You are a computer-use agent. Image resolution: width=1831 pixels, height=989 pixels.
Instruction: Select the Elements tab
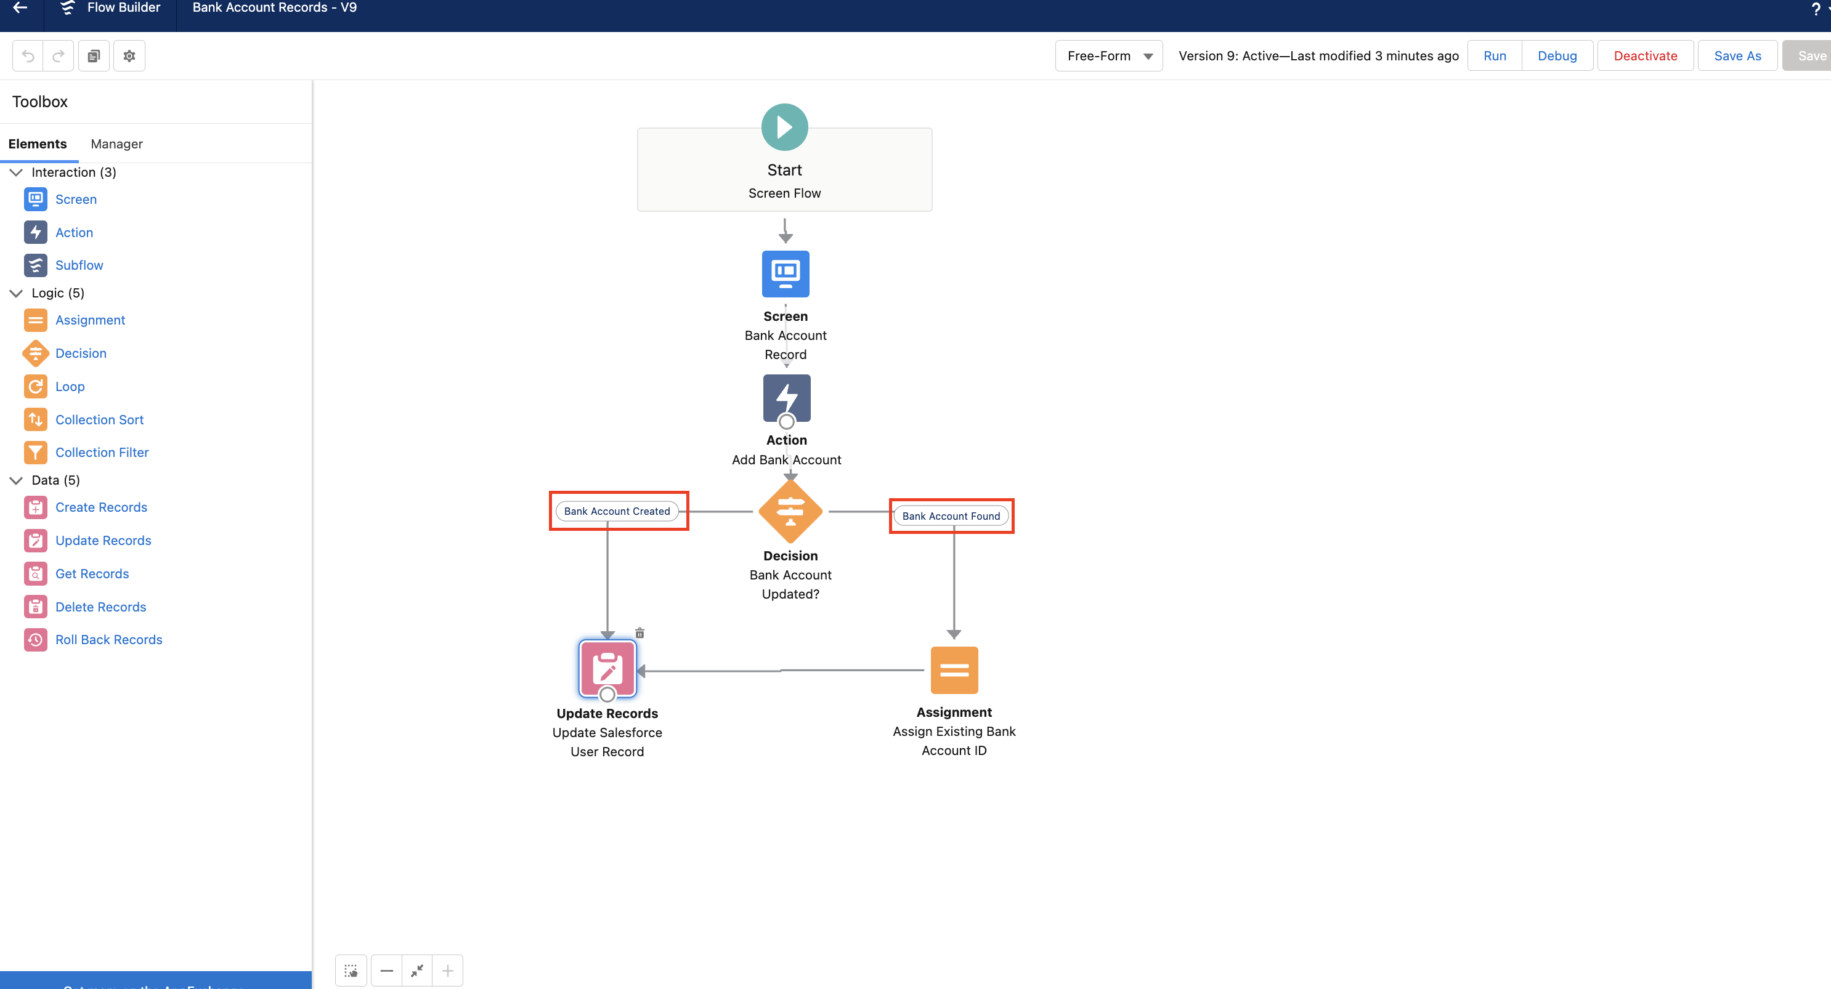tap(38, 143)
